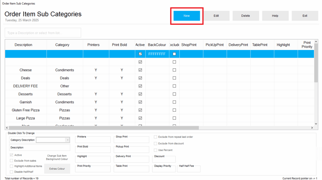Toggle Exclude checkbox in highlighted blue row
This screenshot has height=180, width=322.
click(175, 54)
